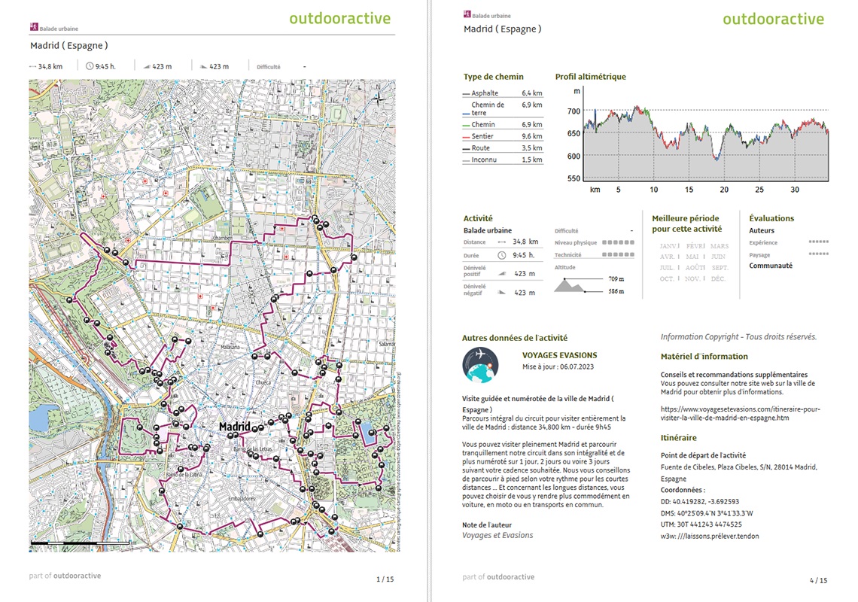Click the Voyages Evasions globe and airplane logo

point(480,365)
